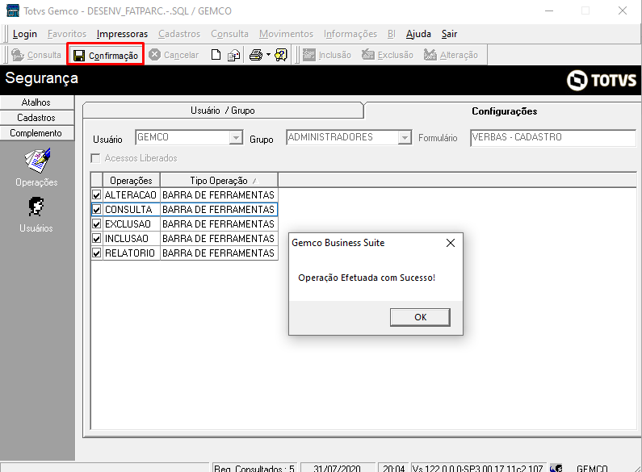Uncheck the EXCLUSAO operation checkbox

pos(97,224)
